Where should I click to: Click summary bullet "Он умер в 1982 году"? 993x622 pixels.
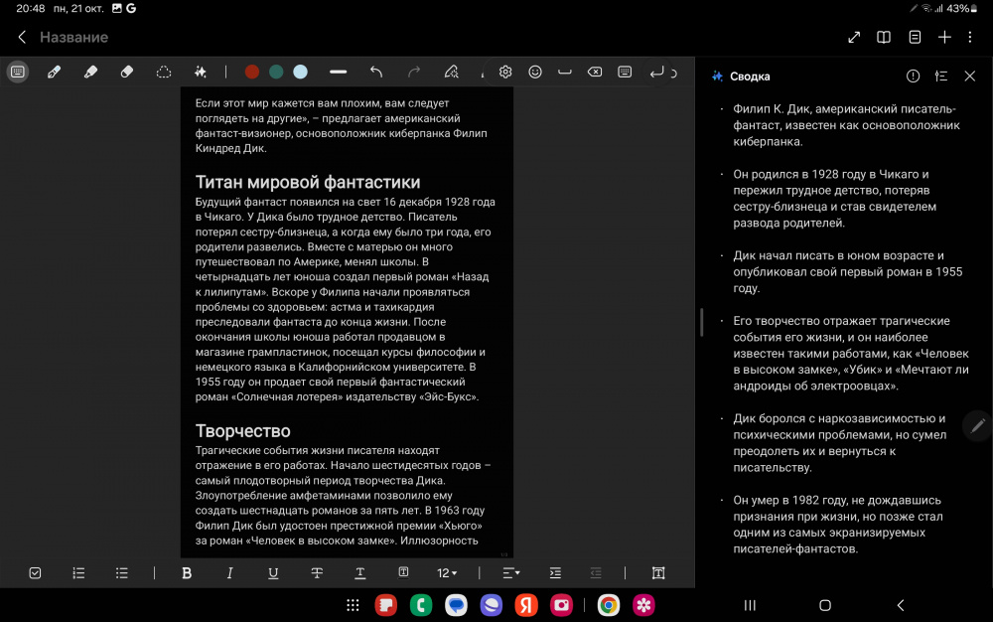[838, 525]
